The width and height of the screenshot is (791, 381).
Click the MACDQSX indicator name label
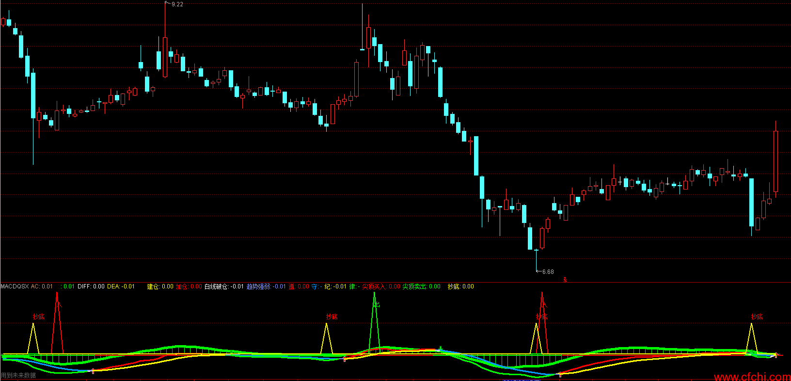click(15, 286)
